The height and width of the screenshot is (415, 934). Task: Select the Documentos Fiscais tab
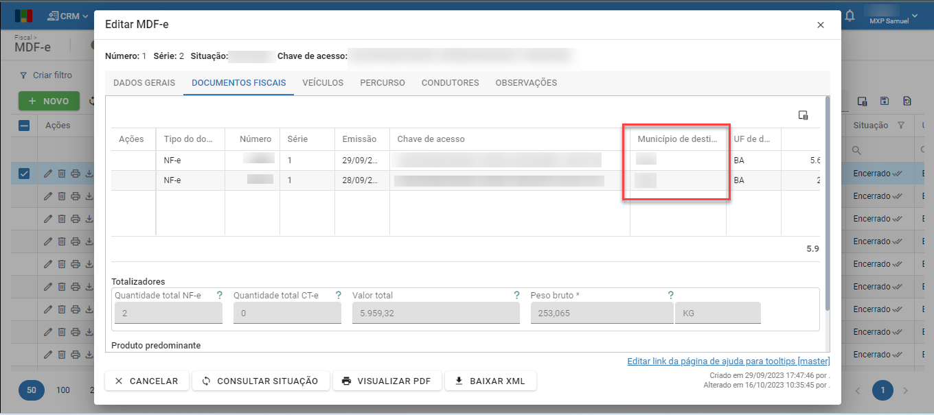(239, 83)
